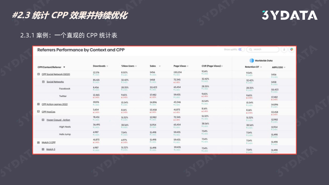The width and height of the screenshot is (329, 185).
Task: Click the 3YDATA logo
Action: pos(290,15)
